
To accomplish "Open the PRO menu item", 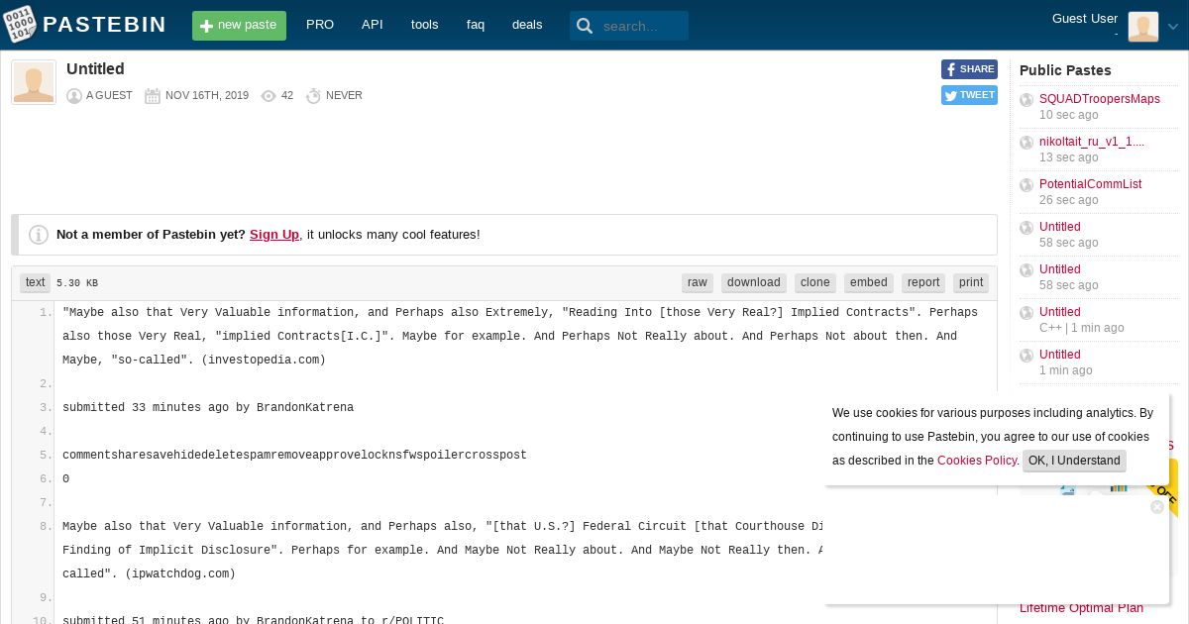I will click(x=320, y=25).
